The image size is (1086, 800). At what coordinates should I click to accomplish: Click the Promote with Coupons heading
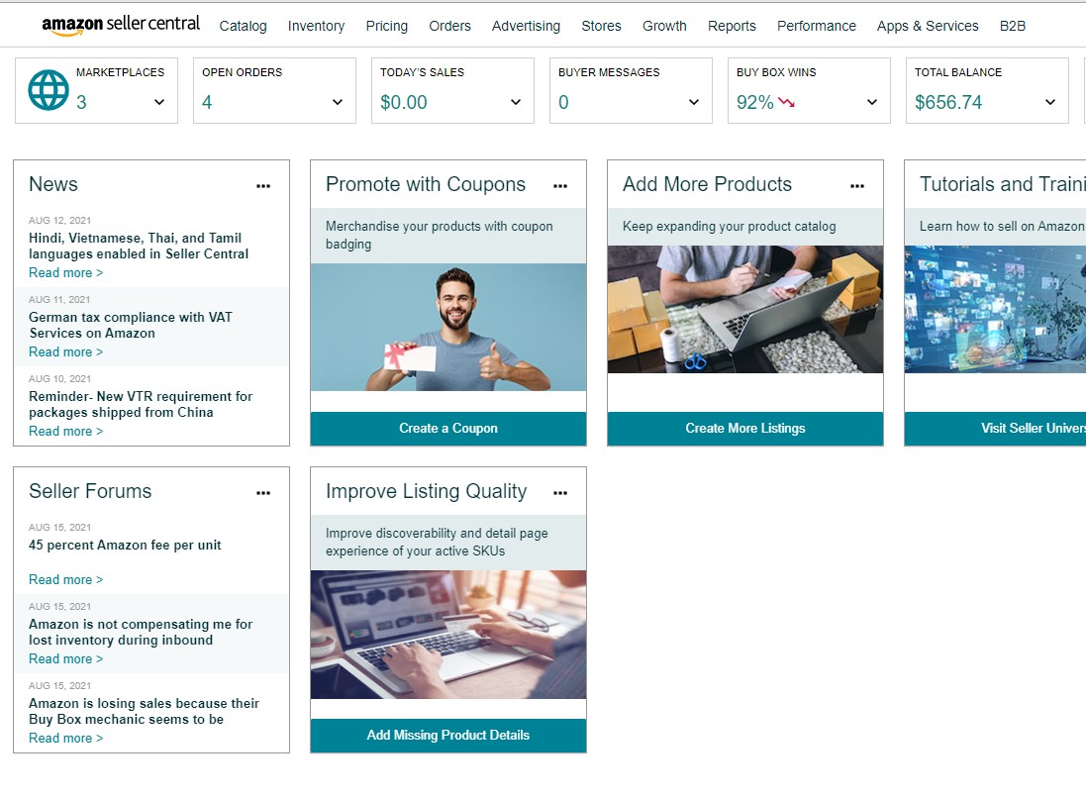[426, 184]
